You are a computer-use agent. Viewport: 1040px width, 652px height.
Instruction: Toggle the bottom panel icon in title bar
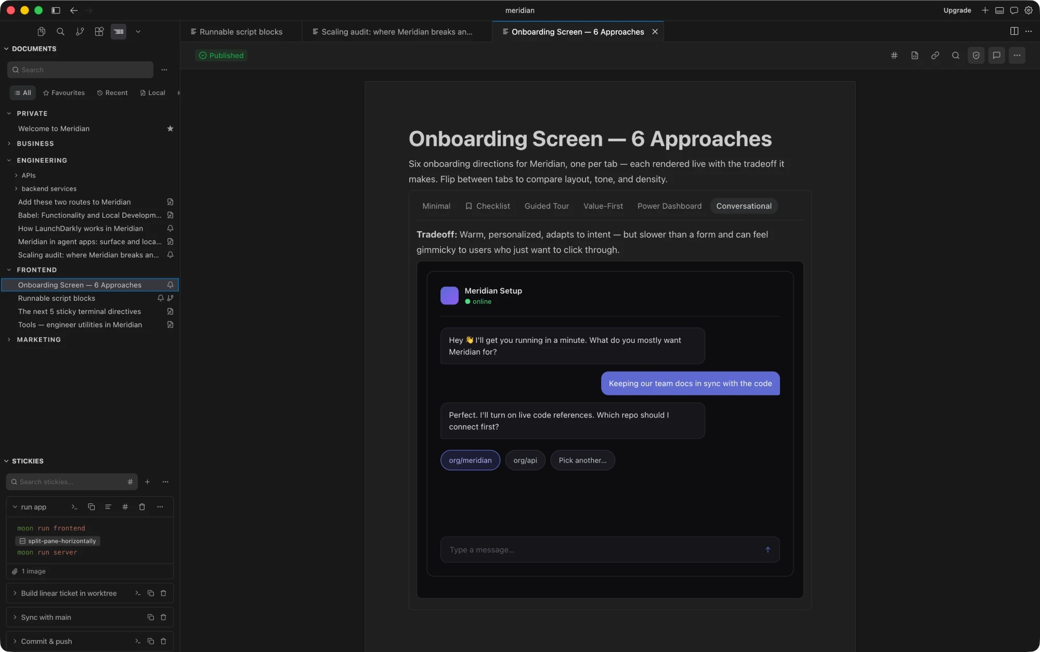click(999, 10)
